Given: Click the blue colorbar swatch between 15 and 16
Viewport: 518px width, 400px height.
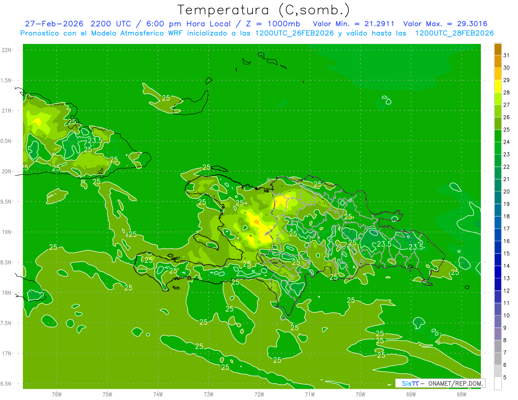Looking at the screenshot, I should click(x=498, y=247).
